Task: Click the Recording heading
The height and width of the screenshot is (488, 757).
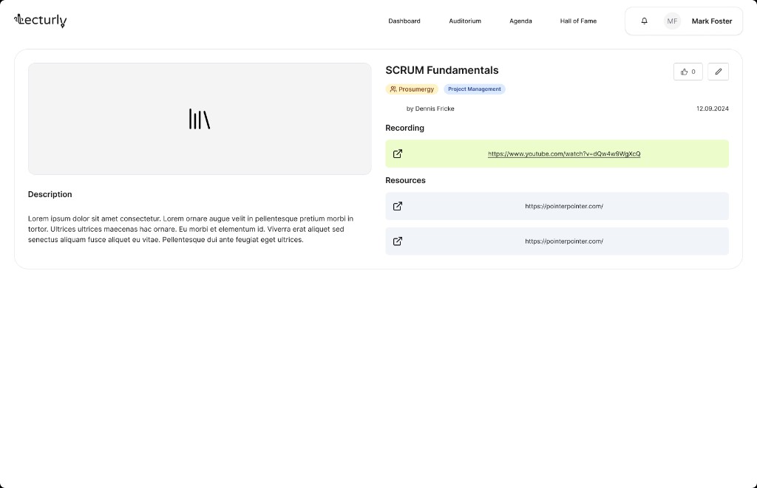Action: (404, 128)
